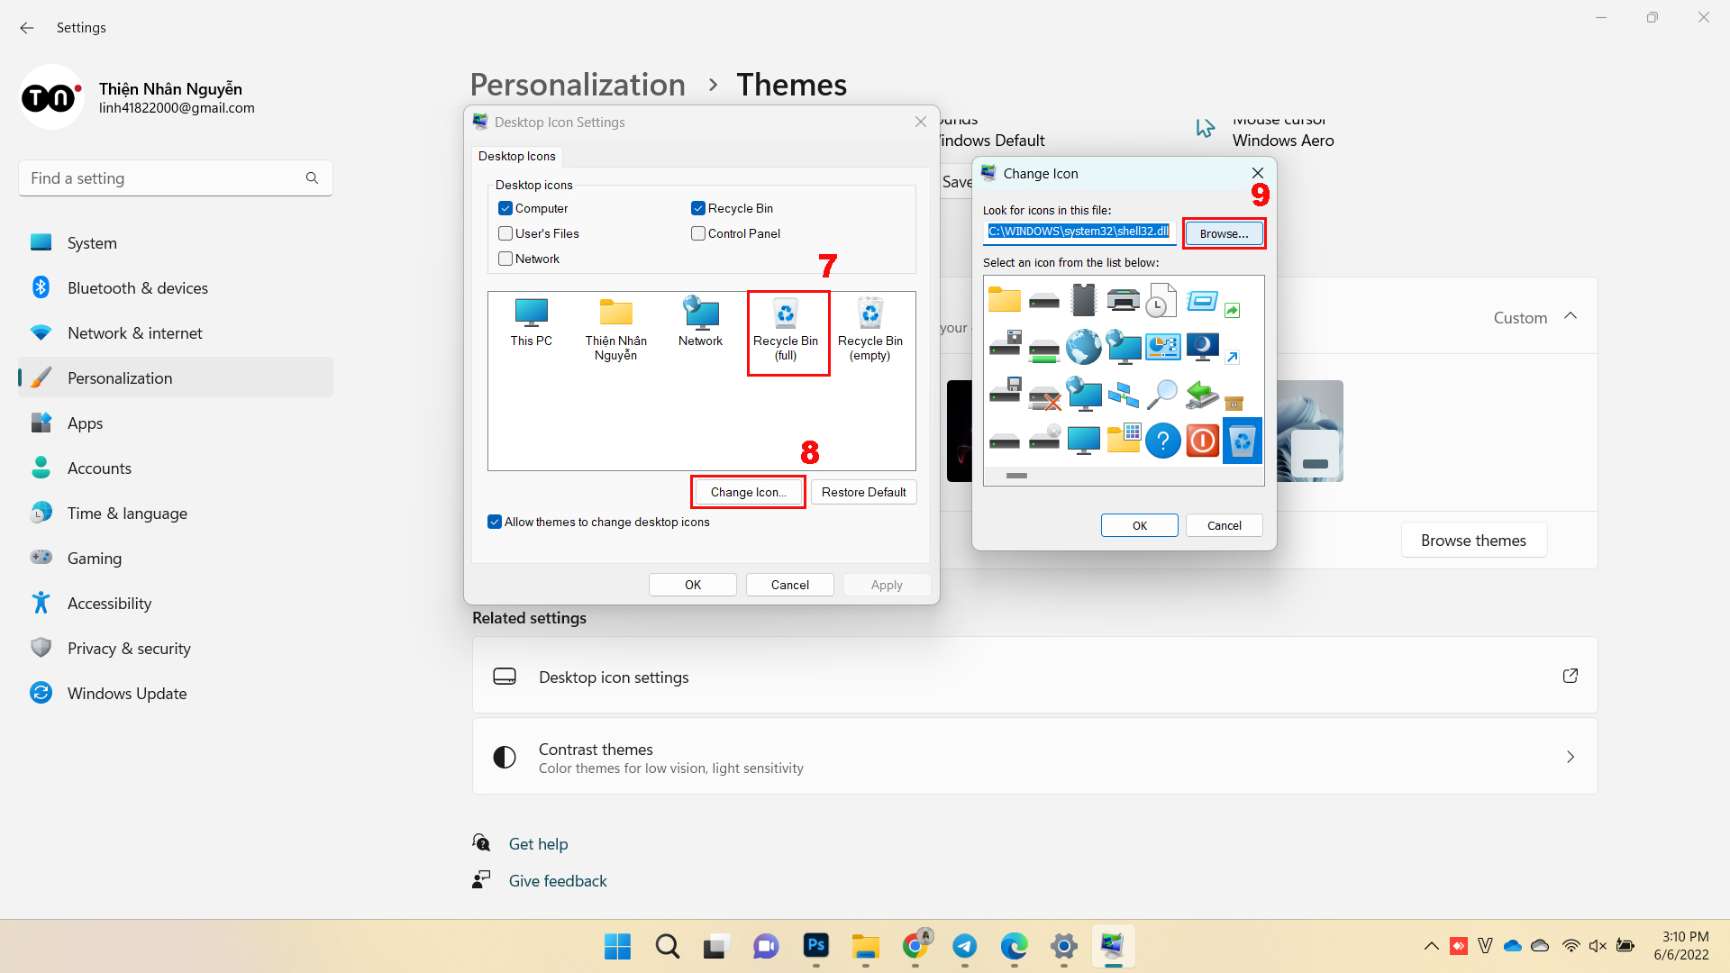Go to Privacy & security
Viewport: 1730px width, 973px height.
point(176,648)
